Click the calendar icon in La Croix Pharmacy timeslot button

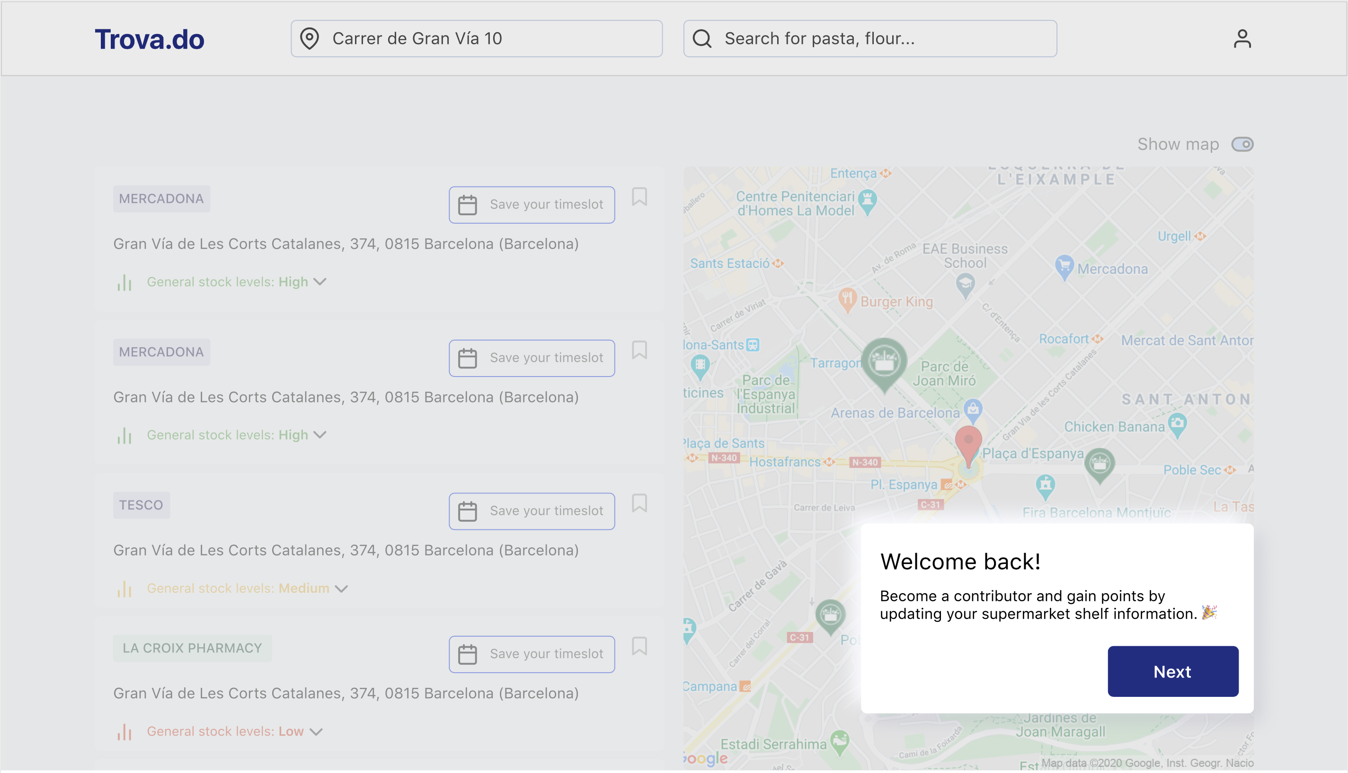pos(467,654)
